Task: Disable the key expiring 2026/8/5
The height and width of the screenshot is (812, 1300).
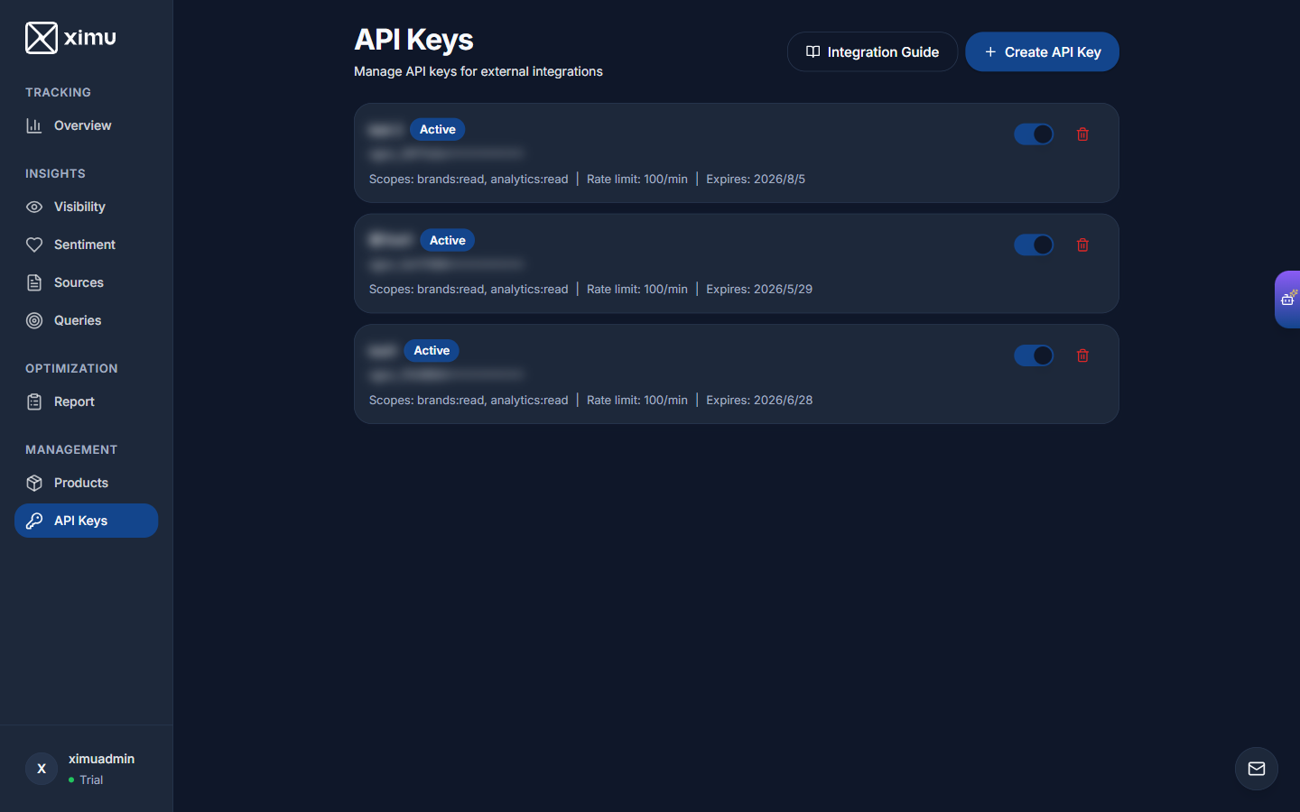Action: point(1034,134)
